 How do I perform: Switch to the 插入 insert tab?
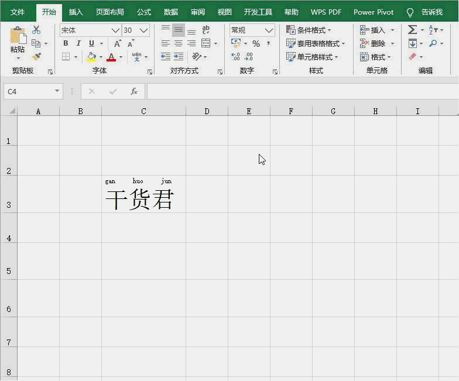click(76, 12)
